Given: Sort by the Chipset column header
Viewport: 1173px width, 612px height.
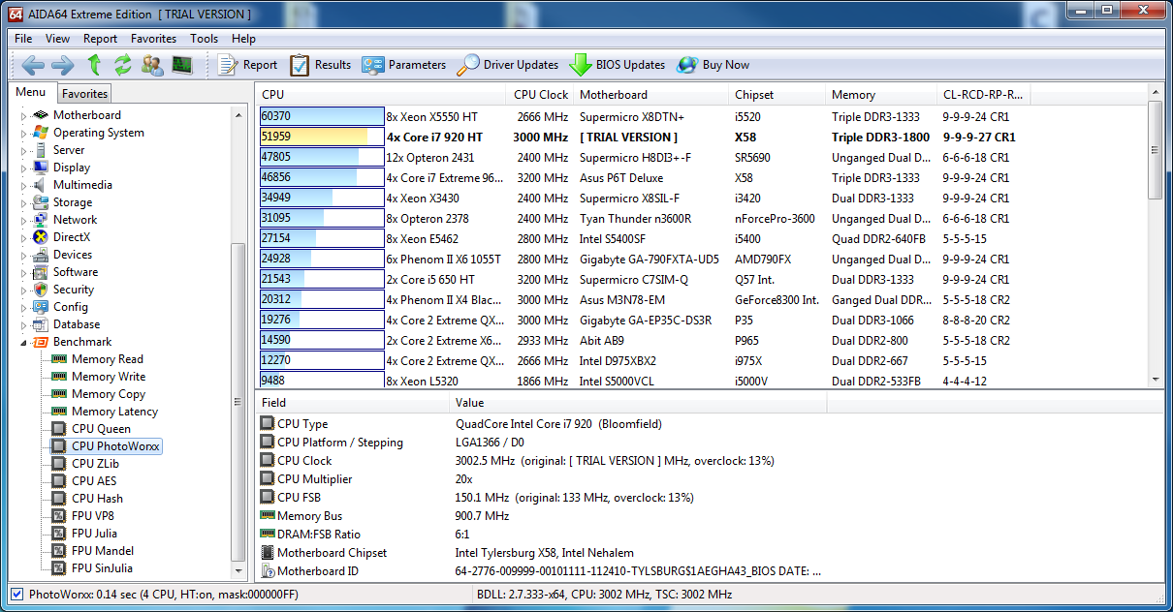Looking at the screenshot, I should (777, 95).
